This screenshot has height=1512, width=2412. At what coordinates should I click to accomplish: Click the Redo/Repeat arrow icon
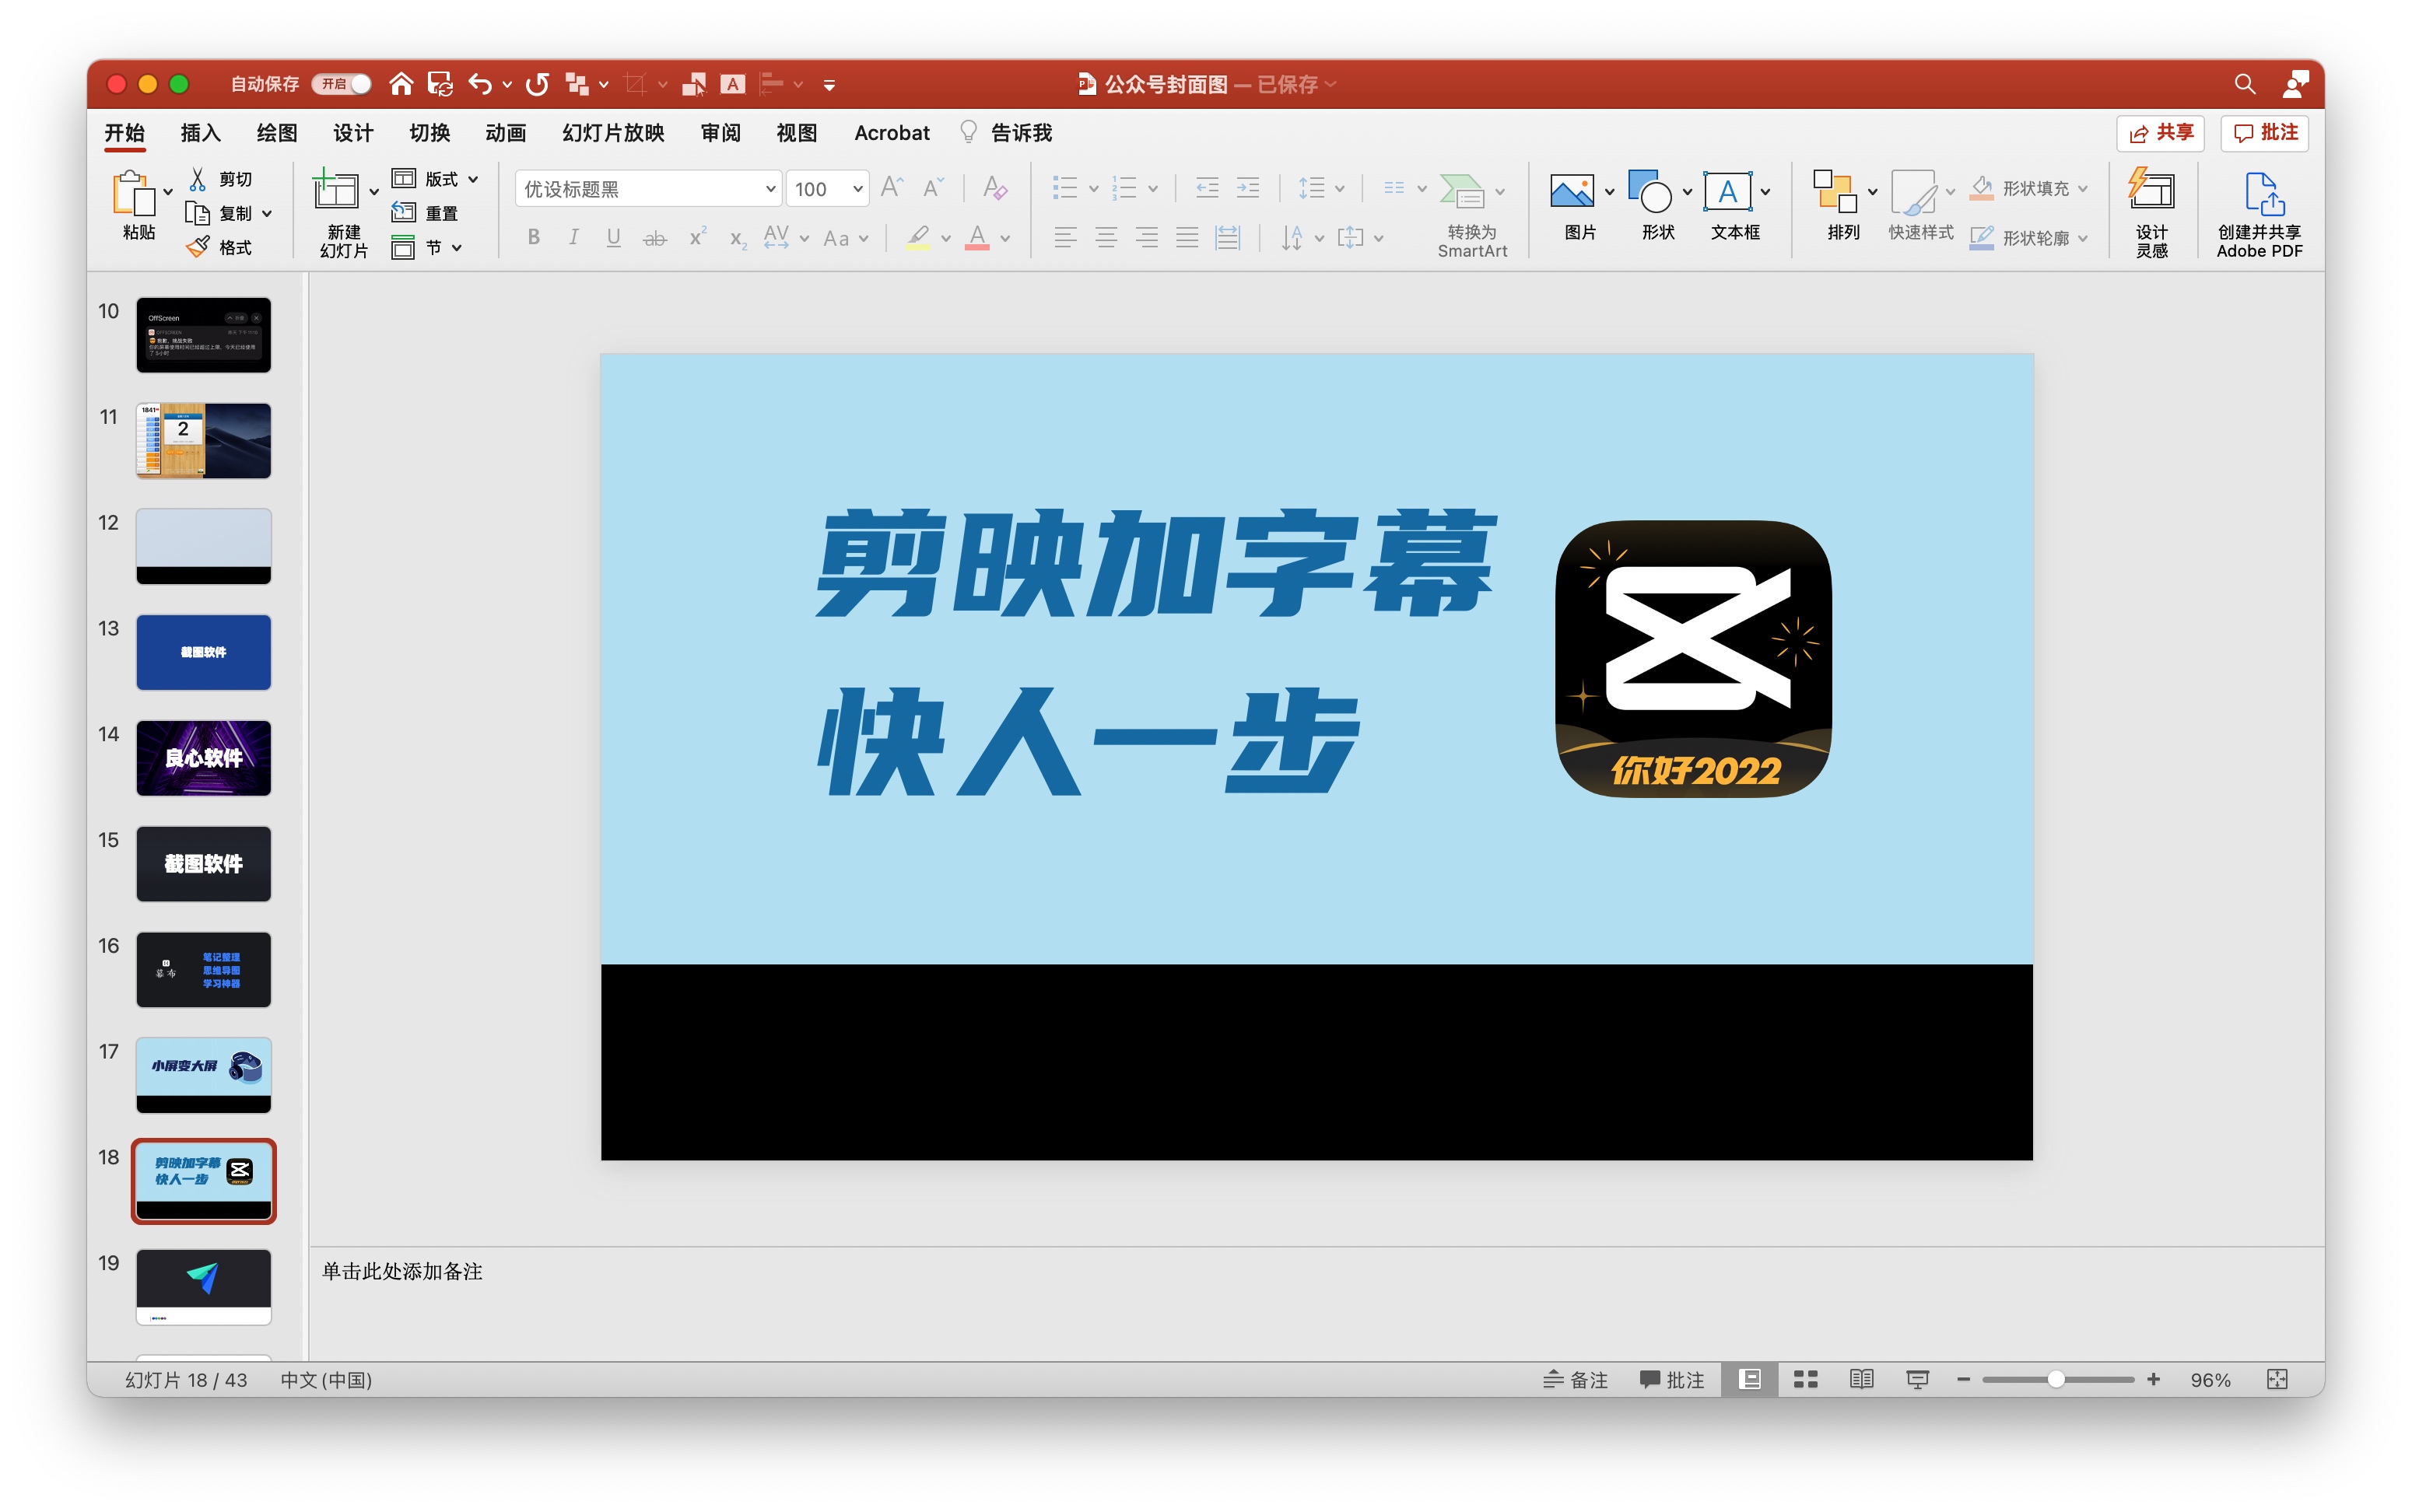537,84
